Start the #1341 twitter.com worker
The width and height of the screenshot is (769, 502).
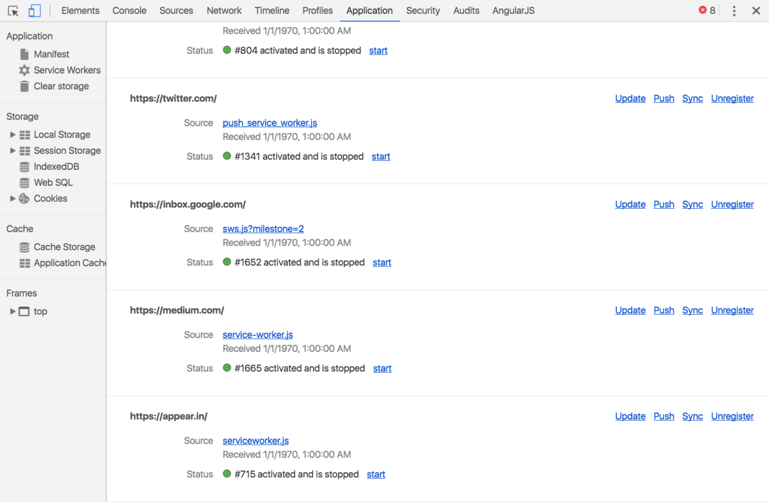[x=381, y=157]
